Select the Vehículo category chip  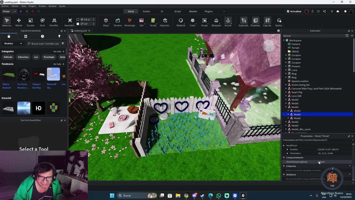[x=8, y=57]
